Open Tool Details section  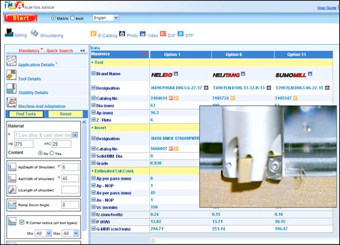30,79
